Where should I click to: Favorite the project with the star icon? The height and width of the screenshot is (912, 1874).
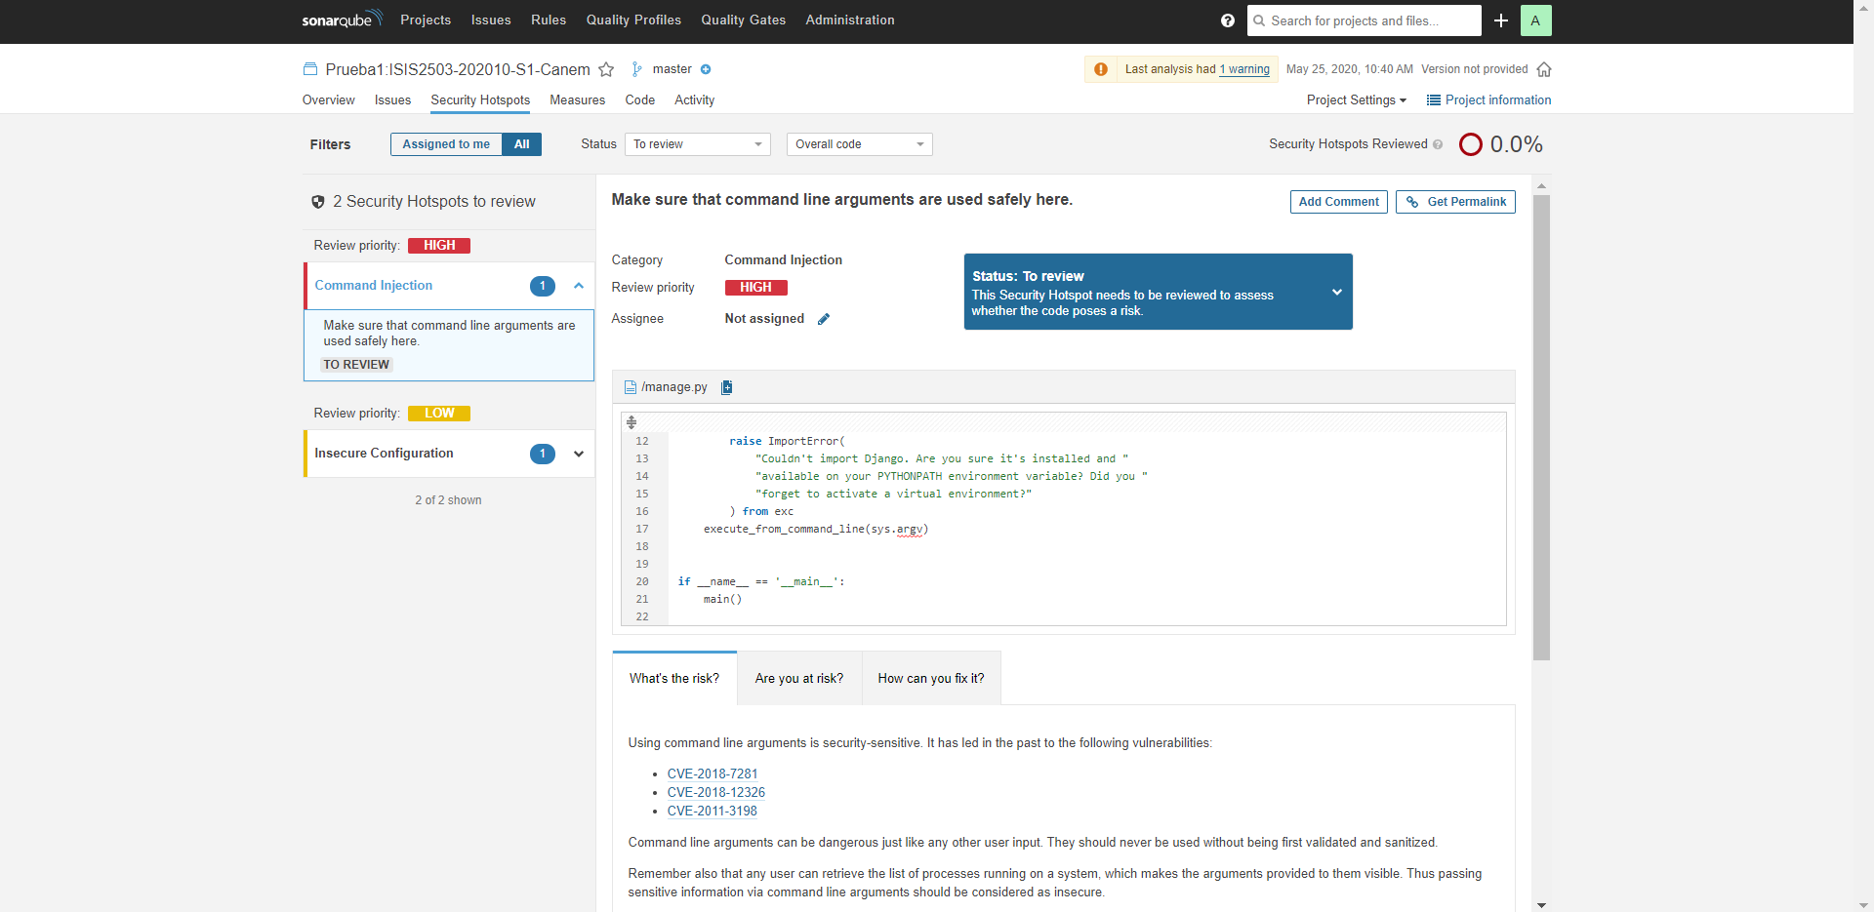606,69
